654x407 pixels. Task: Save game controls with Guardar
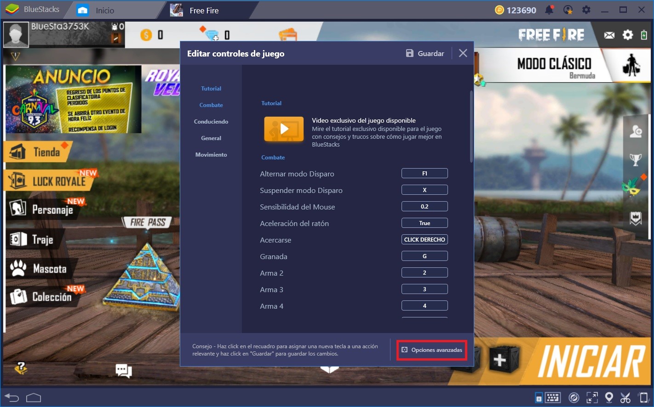tap(425, 53)
